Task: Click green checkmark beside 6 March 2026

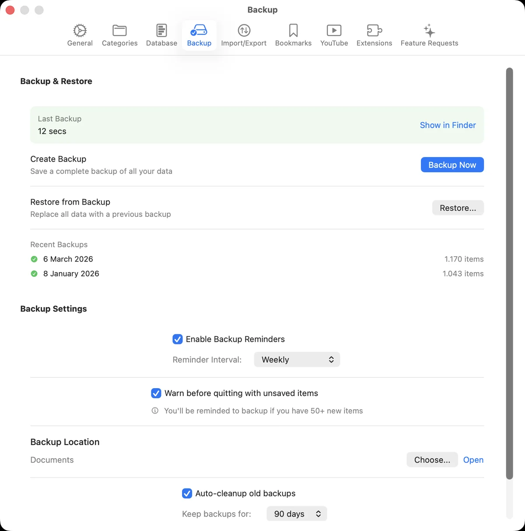Action: tap(34, 259)
